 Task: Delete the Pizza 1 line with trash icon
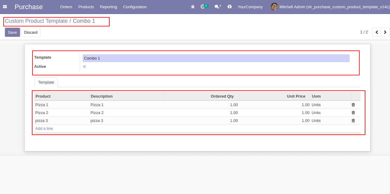point(353,105)
